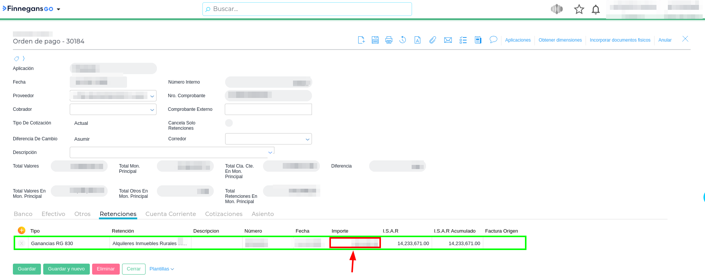Click the tag icon above Aplicación
Image resolution: width=705 pixels, height=278 pixels.
16,59
